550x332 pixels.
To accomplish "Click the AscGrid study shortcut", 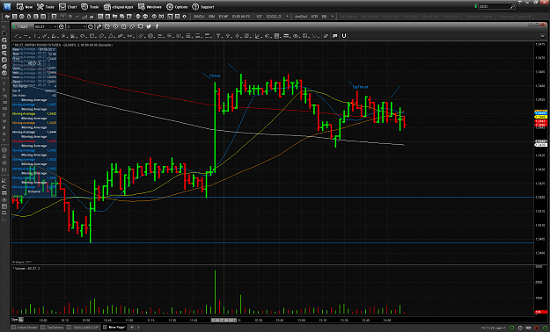I will [x=301, y=17].
